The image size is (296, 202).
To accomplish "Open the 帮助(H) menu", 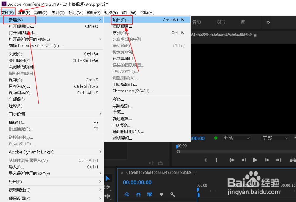I will tap(147, 12).
